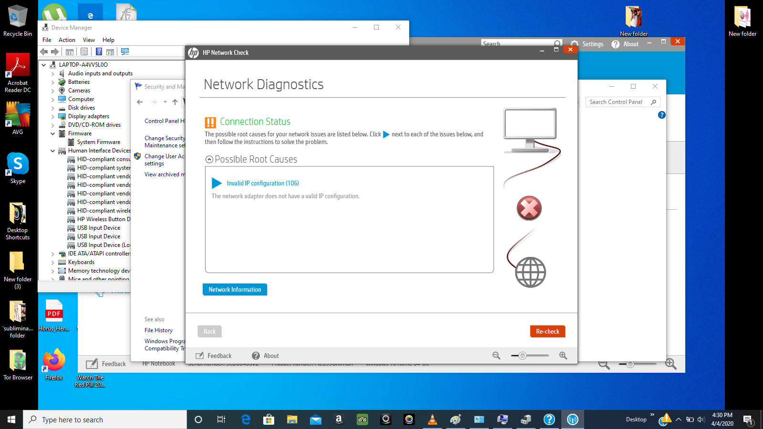Open Acrobat Reader DC desktop icon
Screen dimensions: 763x429
pyautogui.click(x=18, y=73)
